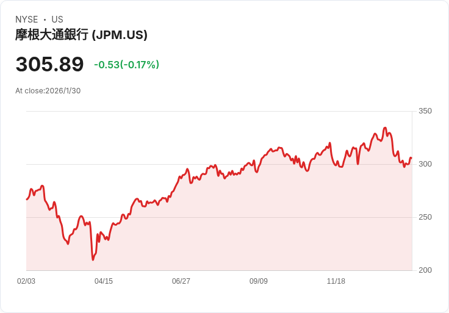This screenshot has height=313, width=449.
Task: Click the 350 y-axis price label
Action: click(x=425, y=111)
